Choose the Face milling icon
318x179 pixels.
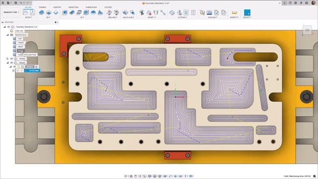tap(56, 12)
